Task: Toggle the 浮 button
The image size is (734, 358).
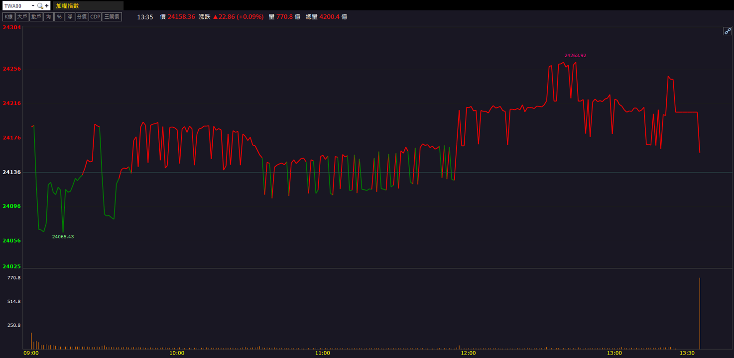Action: (70, 17)
